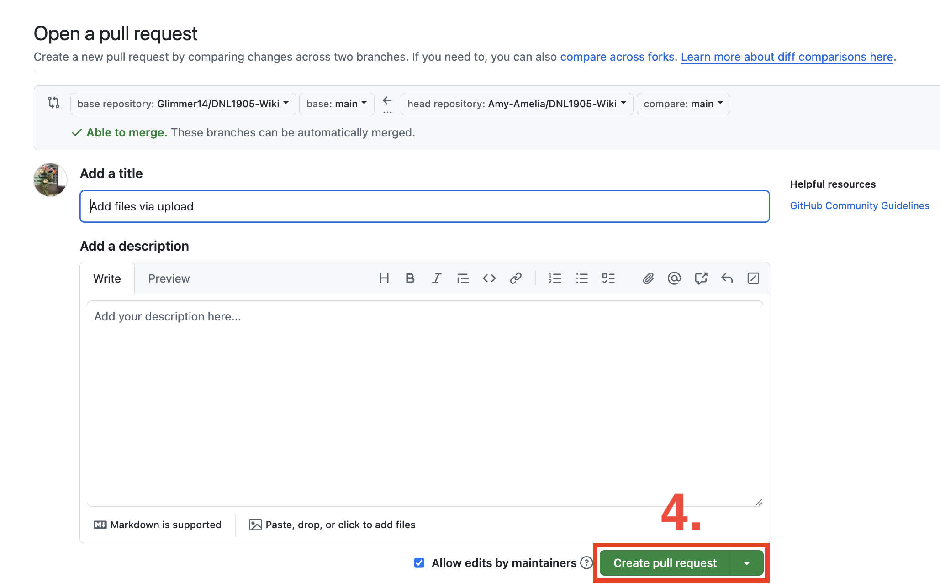Expand Create pull request options arrow
The width and height of the screenshot is (940, 588).
tap(747, 563)
